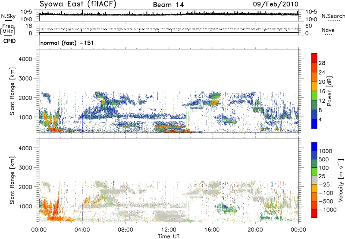Click the Power [dB] colorbar
Viewport: 345px width, 239px height.
coord(314,91)
